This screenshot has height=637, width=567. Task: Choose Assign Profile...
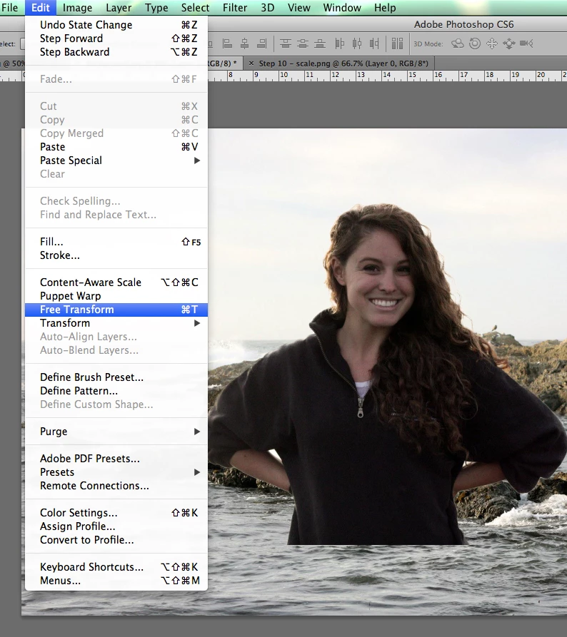coord(116,526)
